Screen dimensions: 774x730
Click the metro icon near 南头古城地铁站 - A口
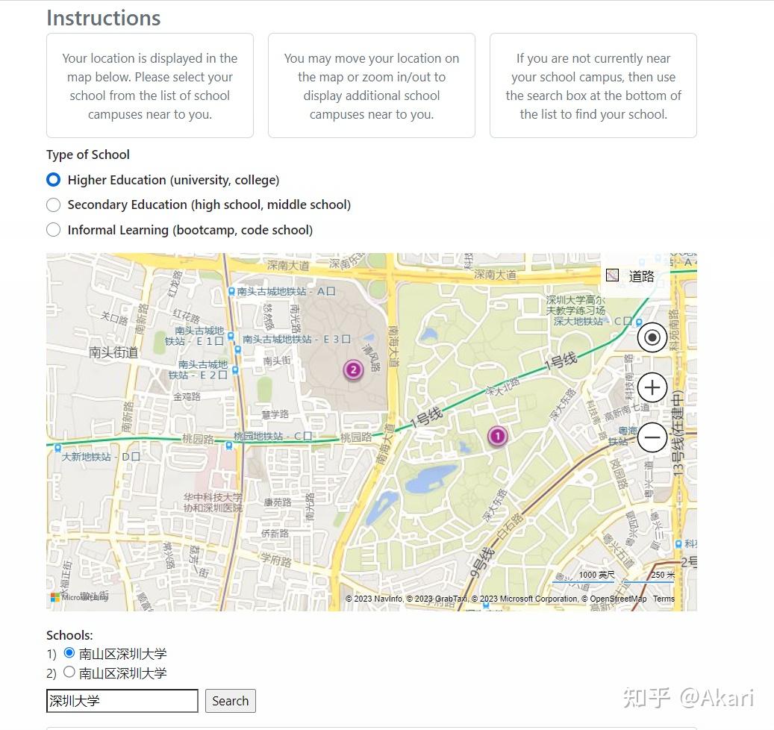coord(231,292)
